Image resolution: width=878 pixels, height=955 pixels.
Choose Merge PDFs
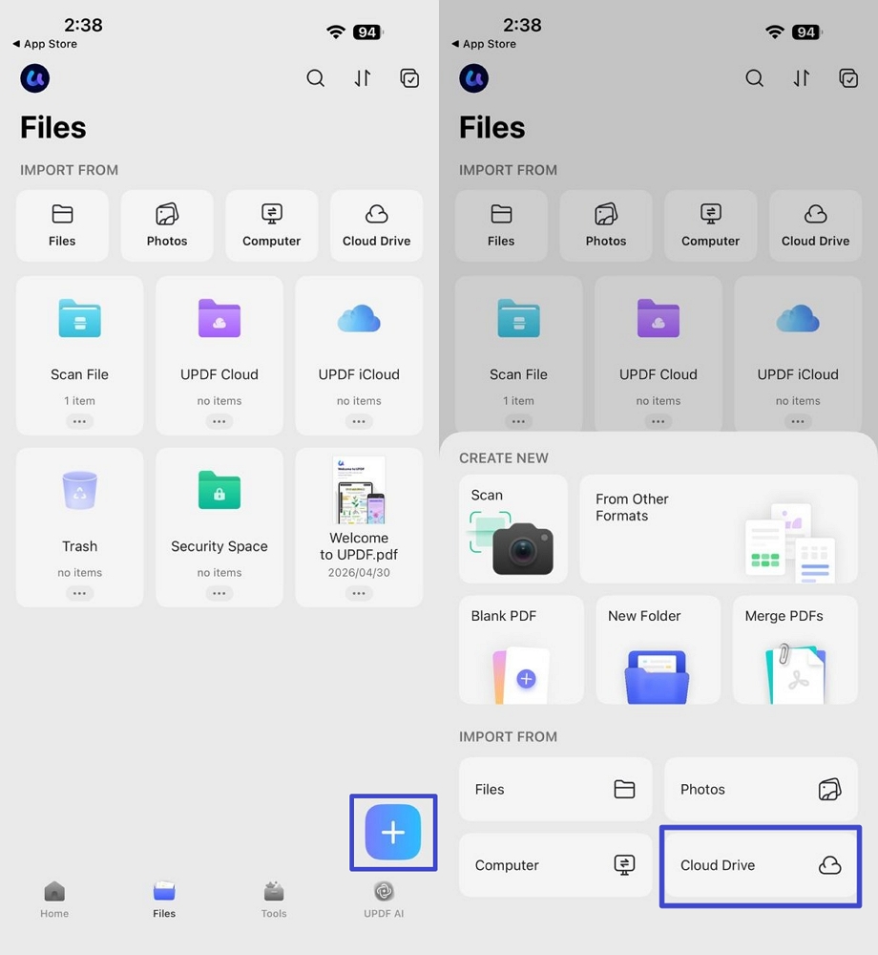(795, 649)
